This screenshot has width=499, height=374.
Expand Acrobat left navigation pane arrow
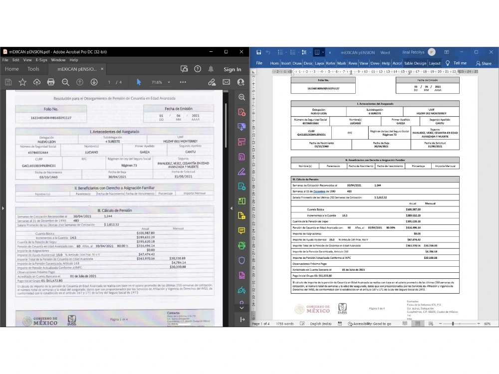[3, 208]
